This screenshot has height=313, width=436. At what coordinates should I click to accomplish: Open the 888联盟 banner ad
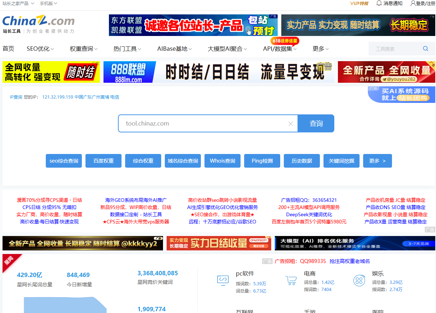click(x=219, y=72)
